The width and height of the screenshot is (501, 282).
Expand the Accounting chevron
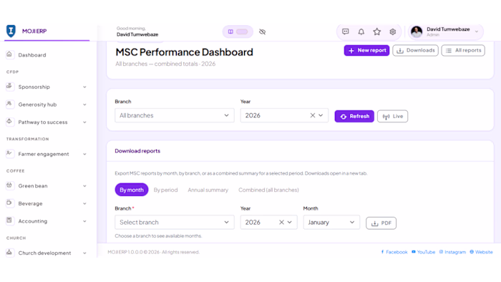point(84,221)
